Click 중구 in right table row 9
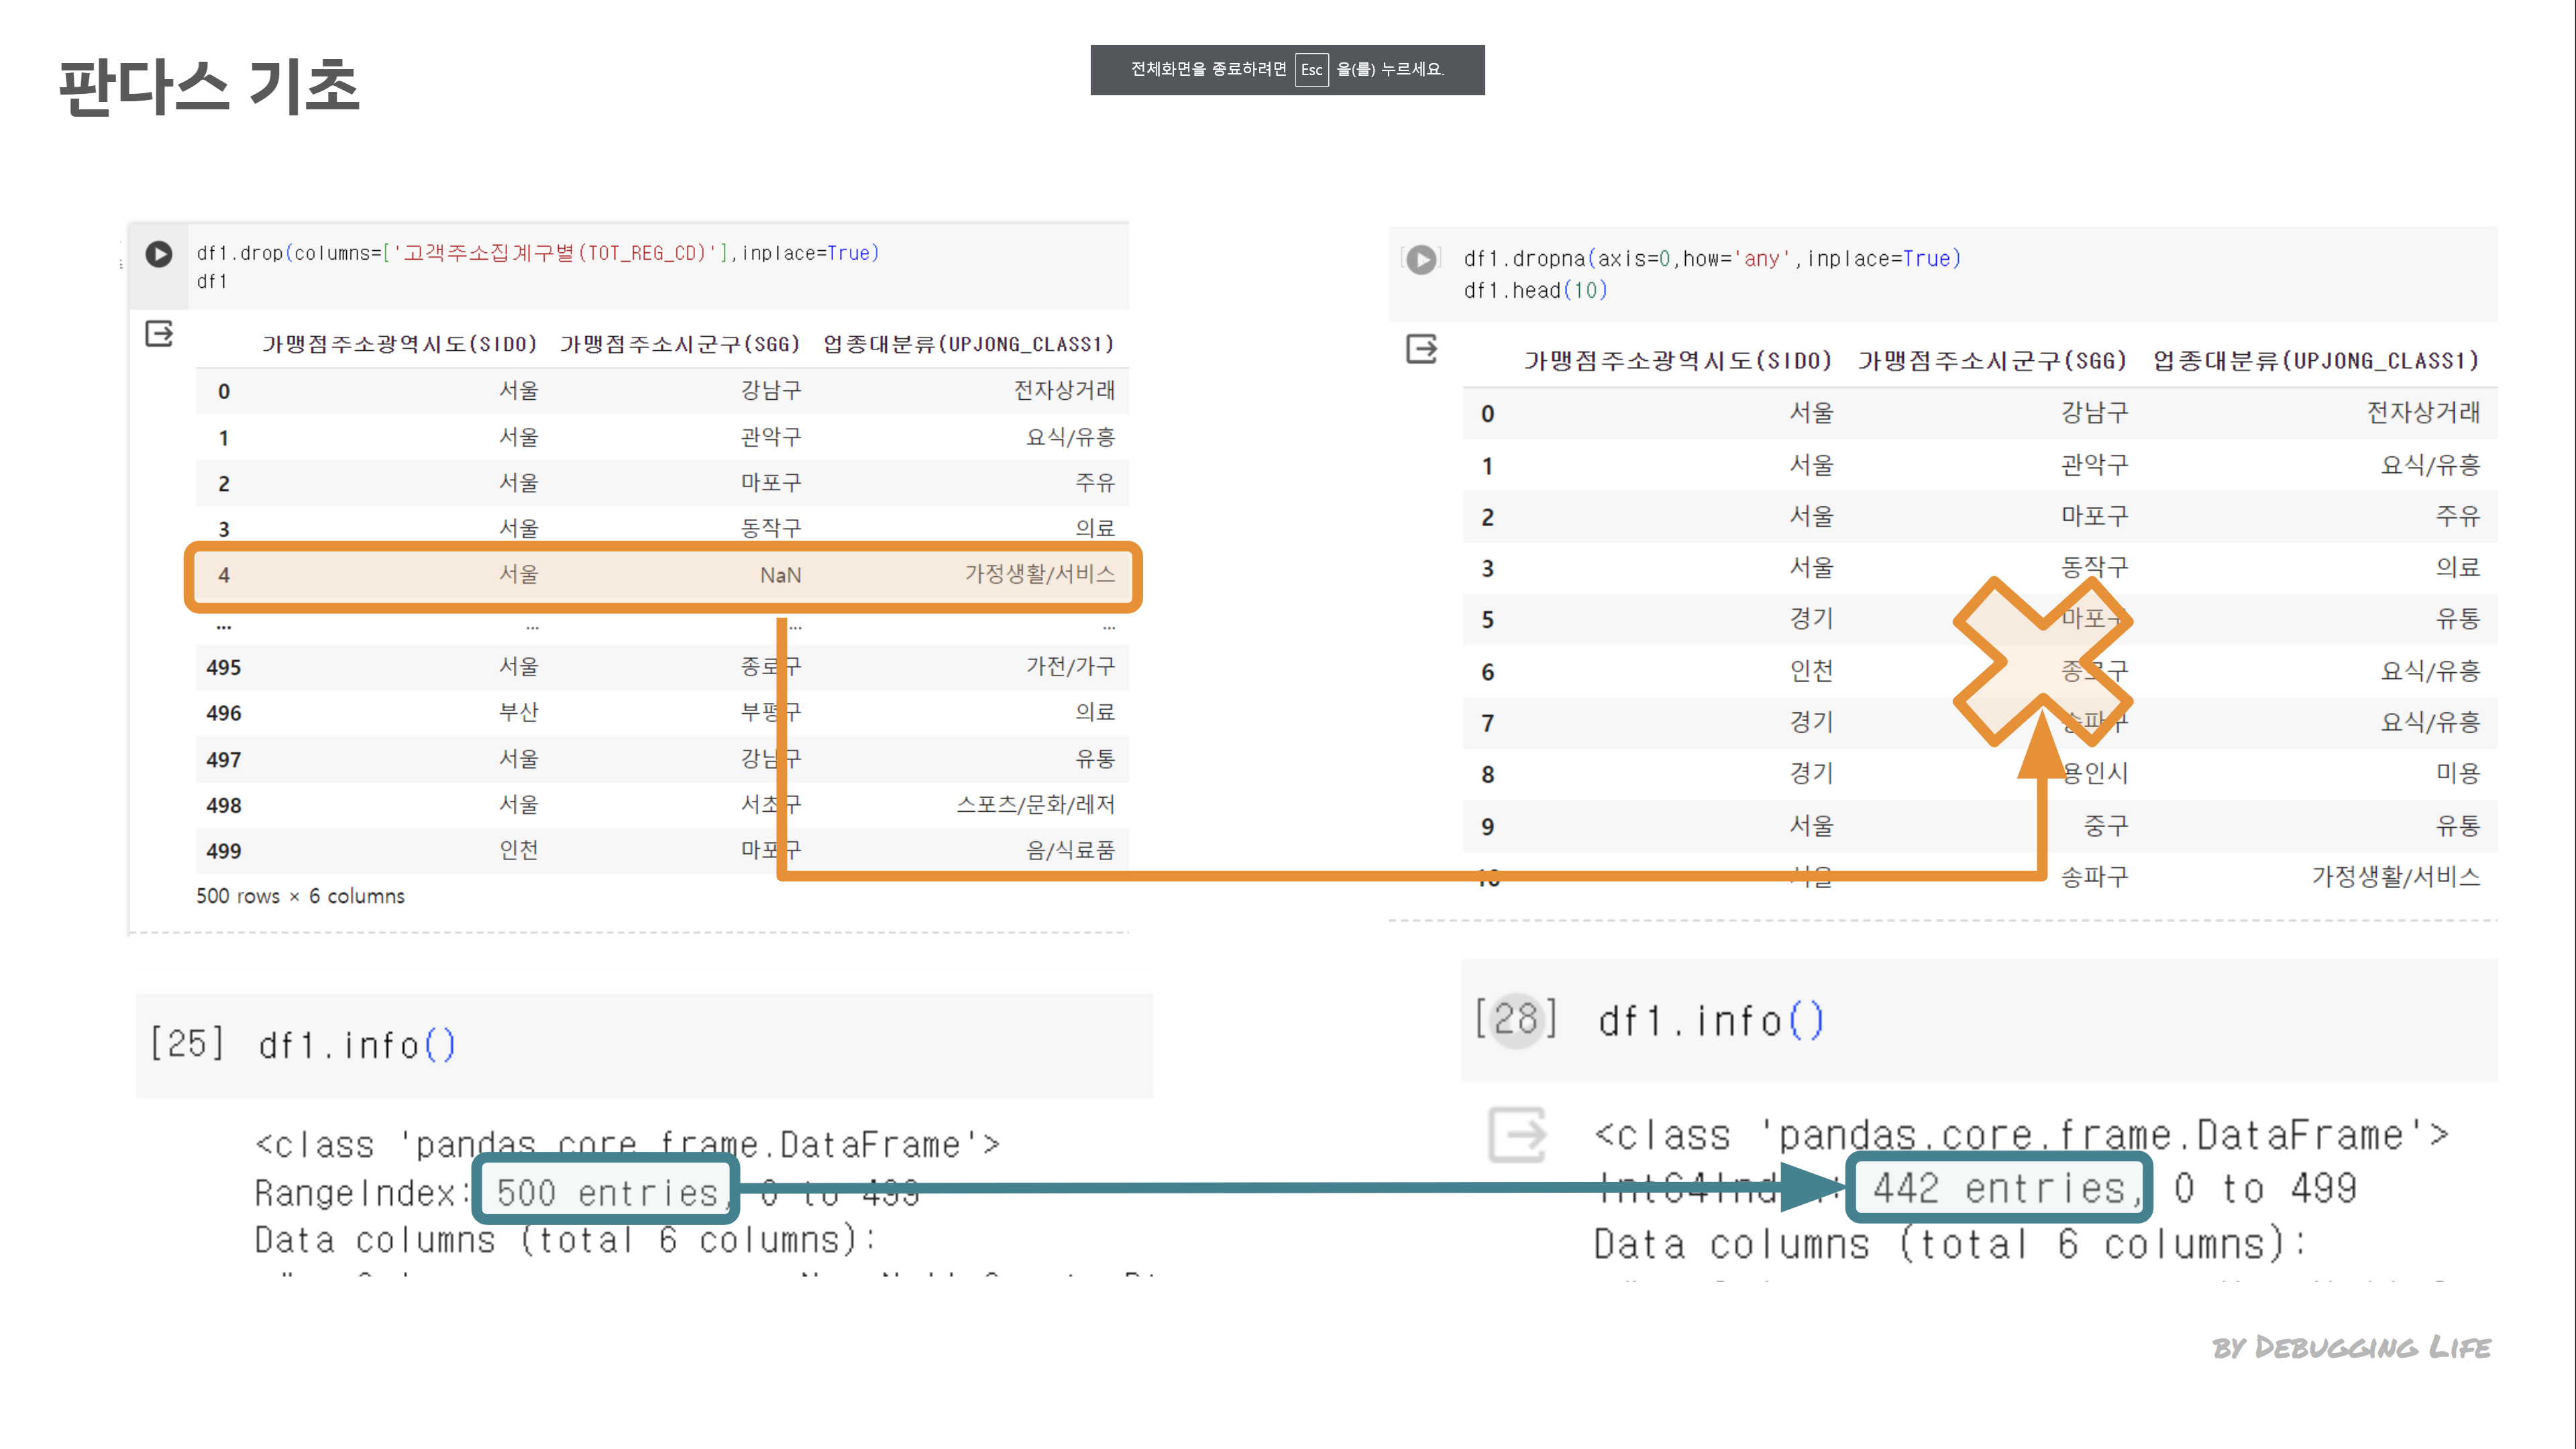 2105,826
